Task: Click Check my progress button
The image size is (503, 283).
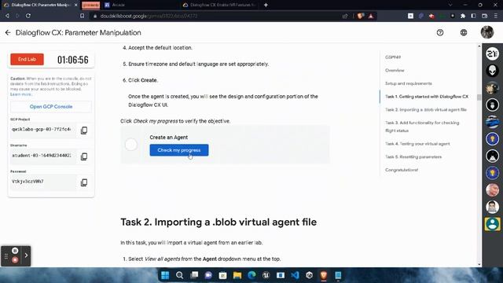Action: click(179, 150)
